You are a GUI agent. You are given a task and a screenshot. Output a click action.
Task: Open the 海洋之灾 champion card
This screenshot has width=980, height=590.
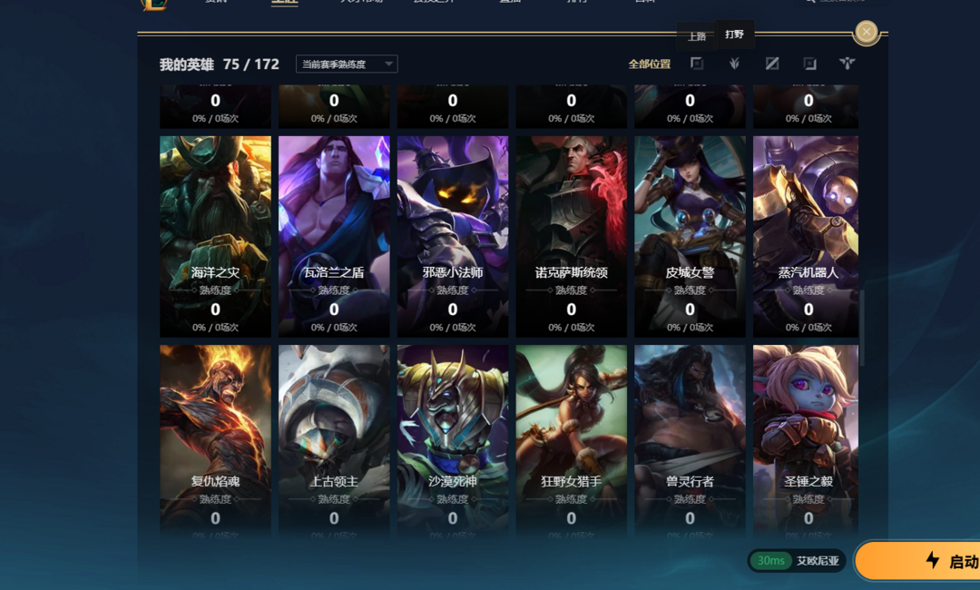pos(215,236)
